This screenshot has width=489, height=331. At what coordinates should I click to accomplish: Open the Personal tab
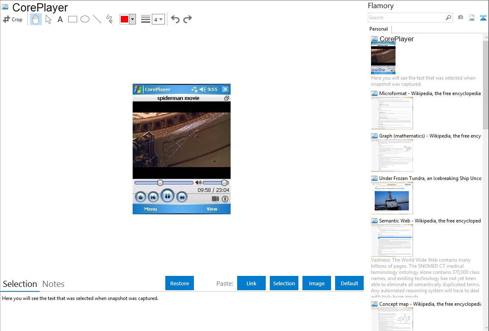(379, 29)
